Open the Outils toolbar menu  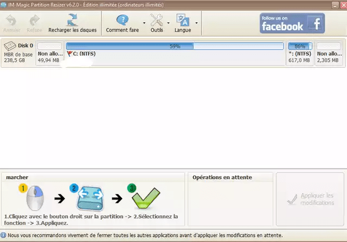click(x=157, y=20)
